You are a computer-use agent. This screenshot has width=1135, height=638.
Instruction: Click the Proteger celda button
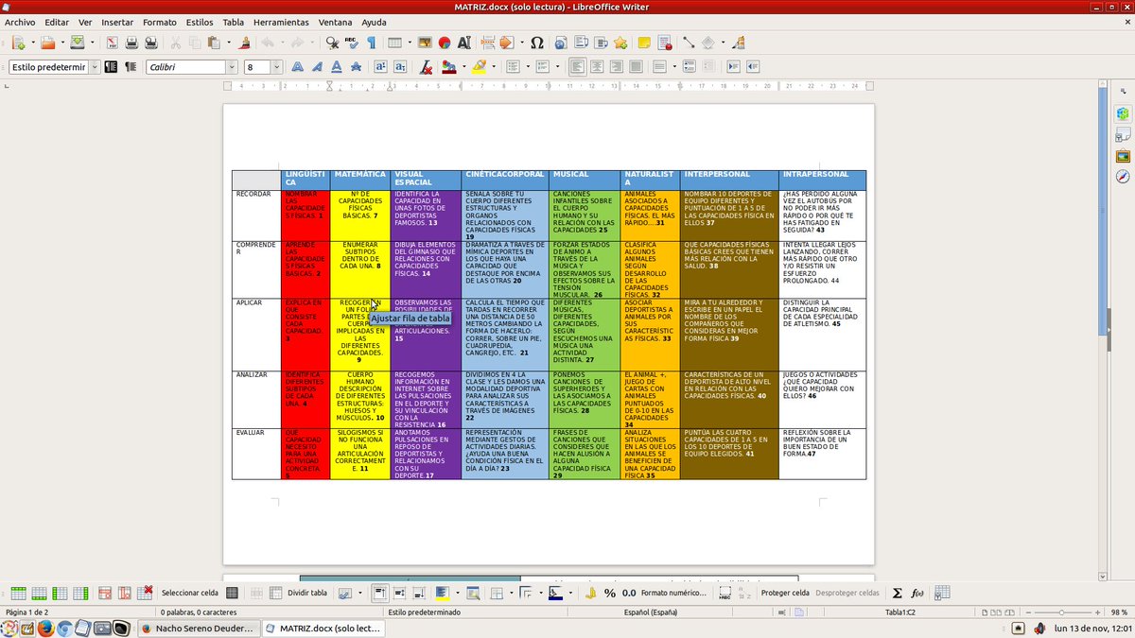785,593
